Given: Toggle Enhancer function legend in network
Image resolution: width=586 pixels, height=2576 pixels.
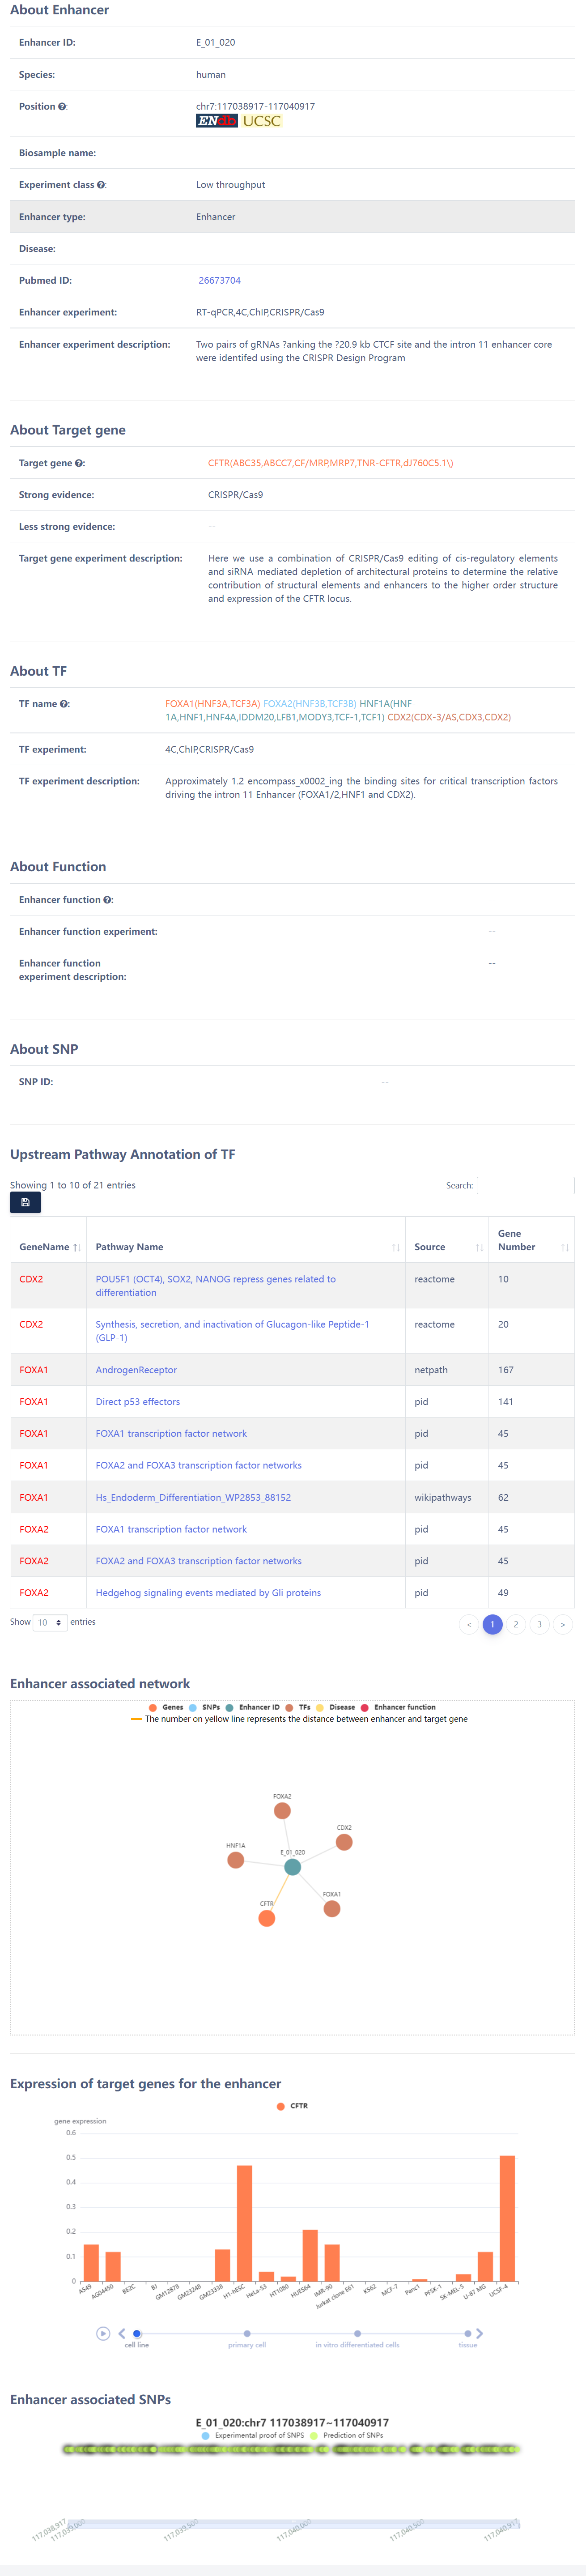Looking at the screenshot, I should coord(398,1707).
